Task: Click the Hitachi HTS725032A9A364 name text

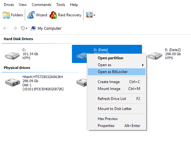Action: click(43, 77)
